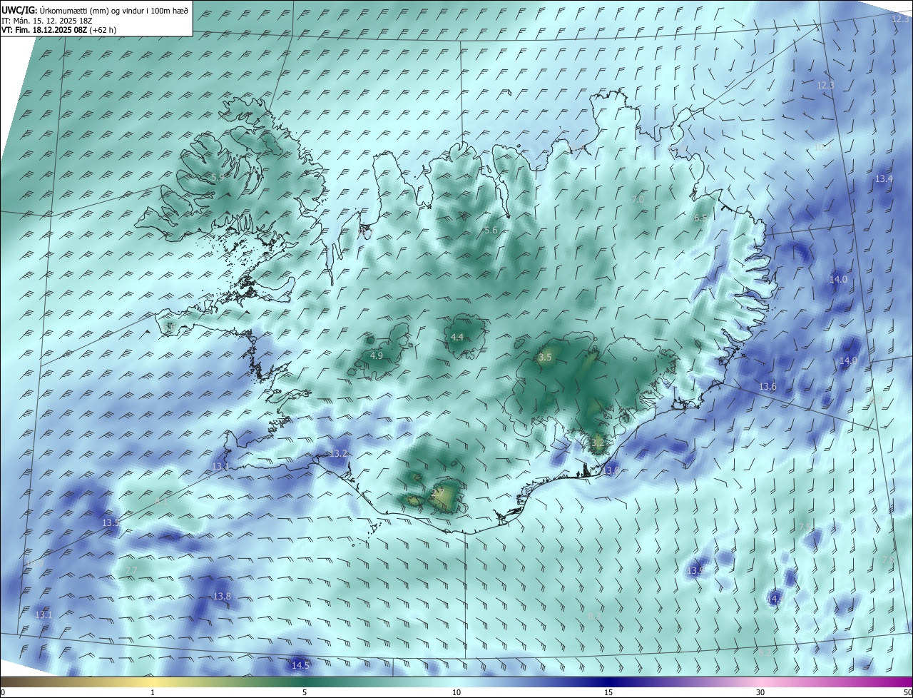Click the 13.4 value near the right edge
The height and width of the screenshot is (698, 913).
point(884,178)
